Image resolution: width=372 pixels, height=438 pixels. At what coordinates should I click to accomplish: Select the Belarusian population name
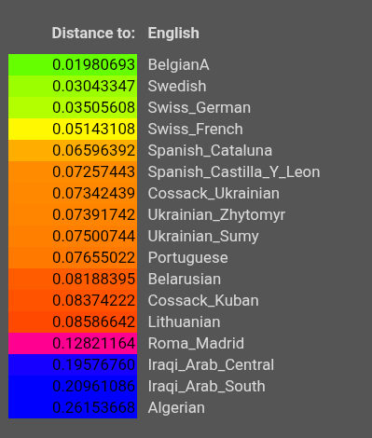[x=185, y=280]
